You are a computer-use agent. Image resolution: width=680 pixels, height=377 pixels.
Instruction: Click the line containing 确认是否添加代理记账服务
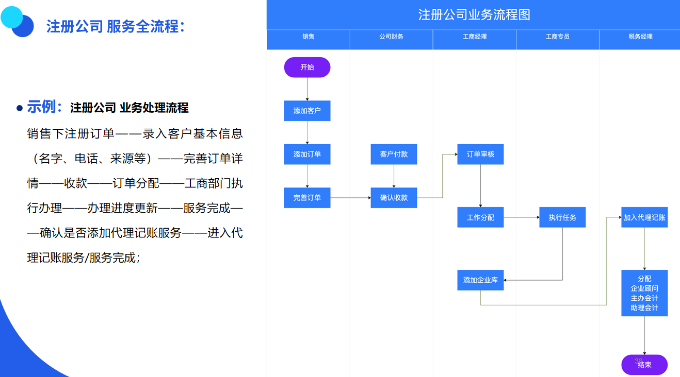(135, 233)
